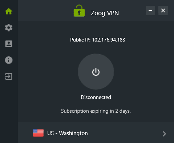Show the Info about page

9,60
